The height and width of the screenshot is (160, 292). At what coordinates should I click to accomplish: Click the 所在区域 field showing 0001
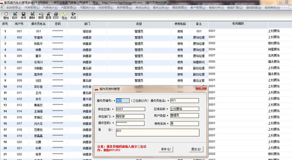pyautogui.click(x=130, y=109)
